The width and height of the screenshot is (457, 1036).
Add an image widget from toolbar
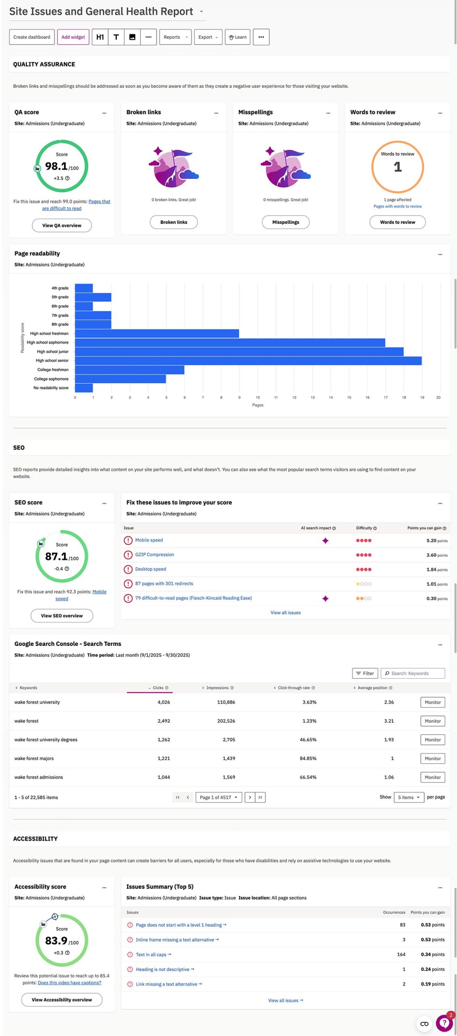(x=132, y=37)
